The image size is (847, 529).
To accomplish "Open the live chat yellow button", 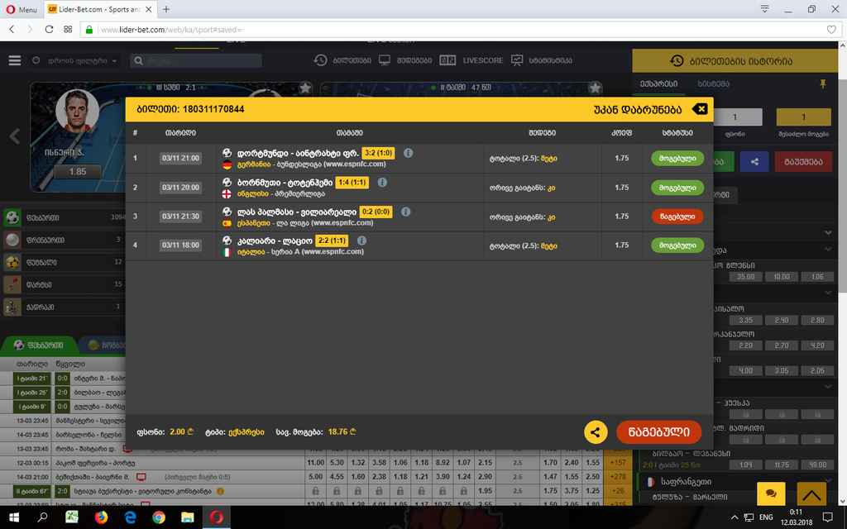I will pyautogui.click(x=772, y=493).
